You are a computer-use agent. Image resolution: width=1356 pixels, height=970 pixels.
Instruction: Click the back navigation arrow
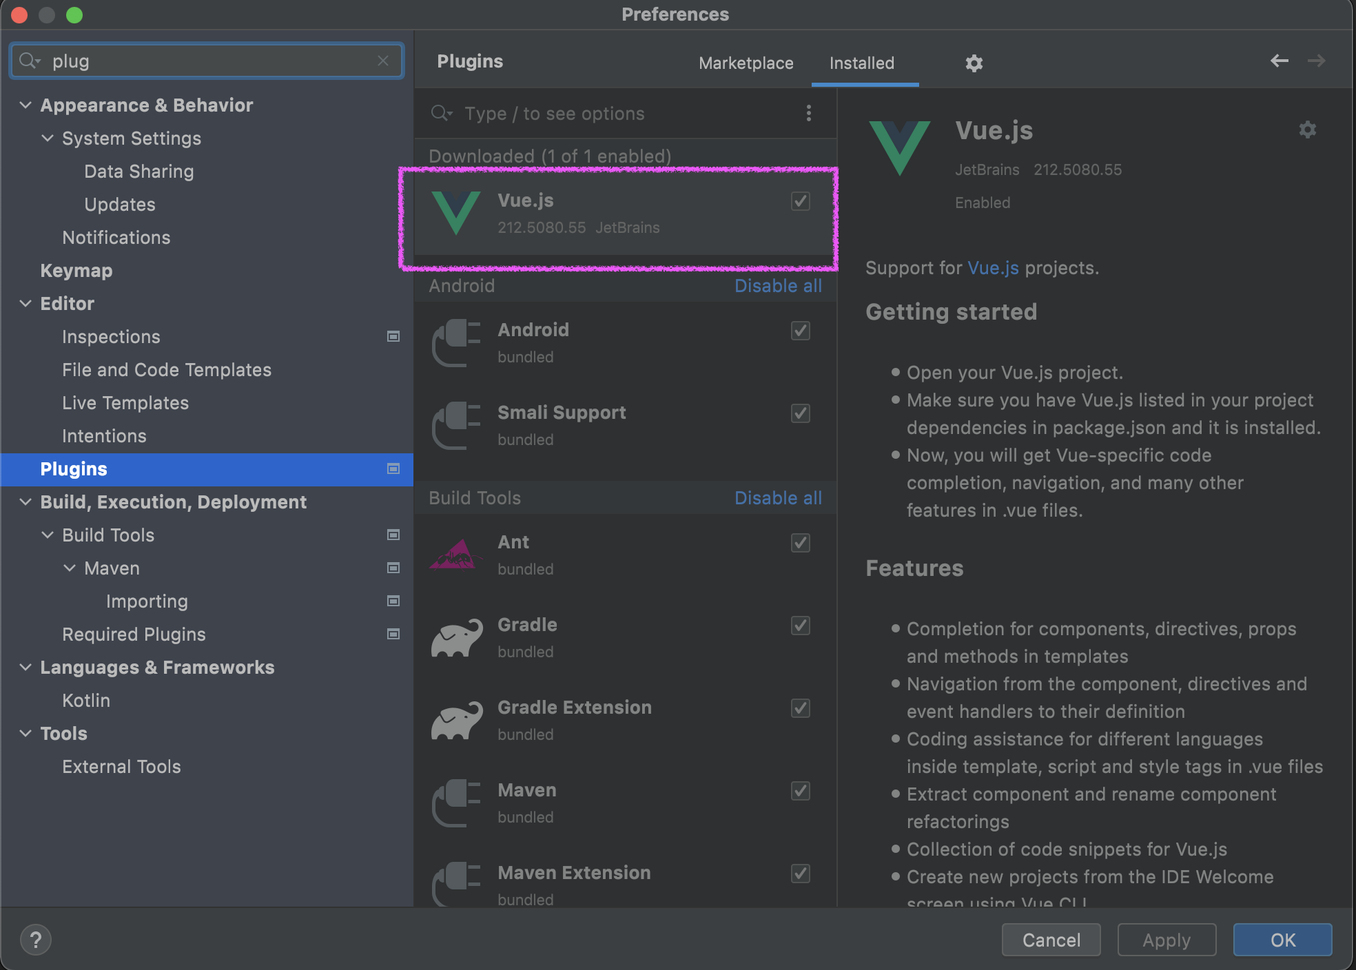1279,61
